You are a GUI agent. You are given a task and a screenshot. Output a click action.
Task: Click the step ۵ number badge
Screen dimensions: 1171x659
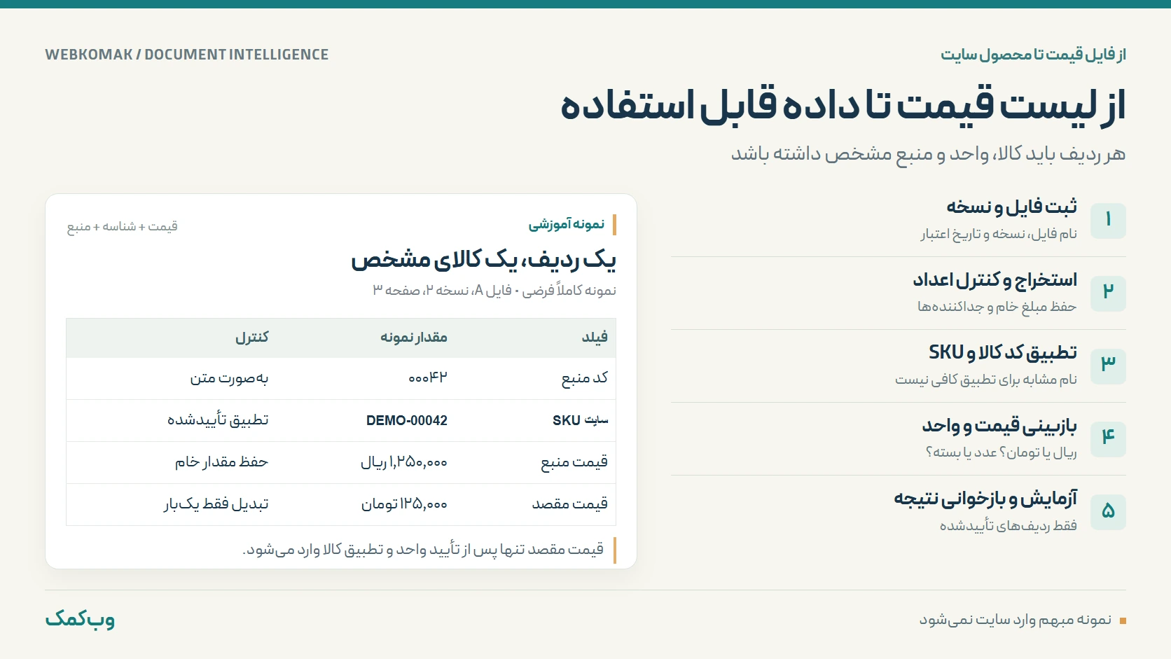click(1108, 512)
